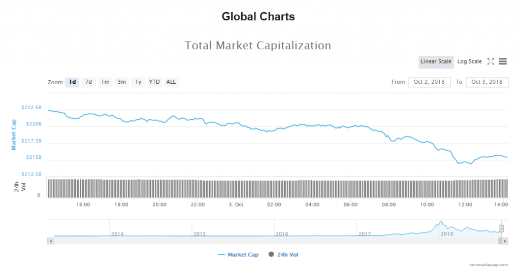Open the chart hamburger menu icon
This screenshot has height=272, width=520.
coord(503,61)
